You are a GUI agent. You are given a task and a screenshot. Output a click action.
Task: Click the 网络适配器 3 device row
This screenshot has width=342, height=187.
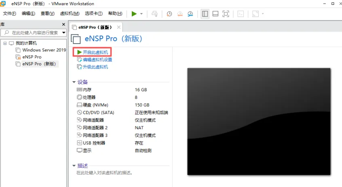click(x=122, y=135)
